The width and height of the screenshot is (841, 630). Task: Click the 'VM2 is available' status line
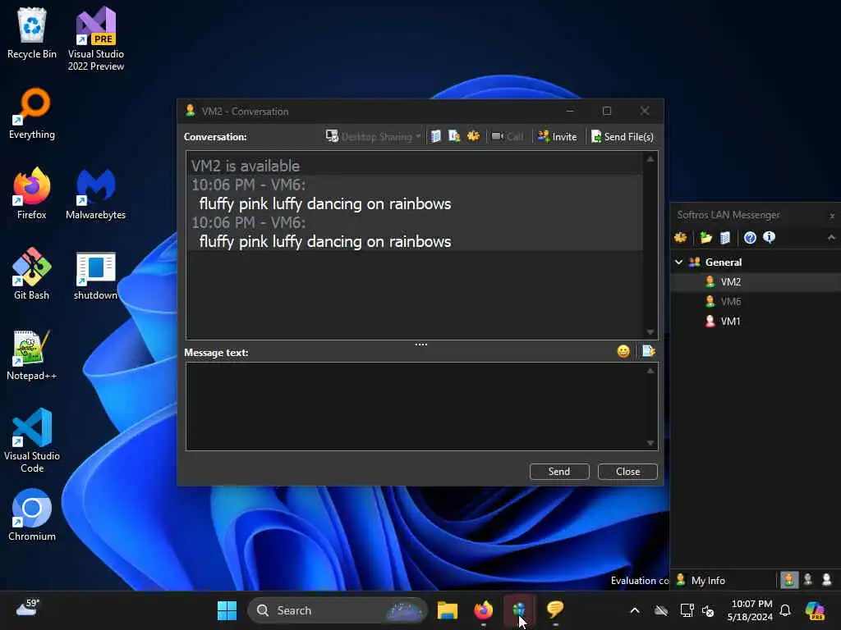click(246, 166)
